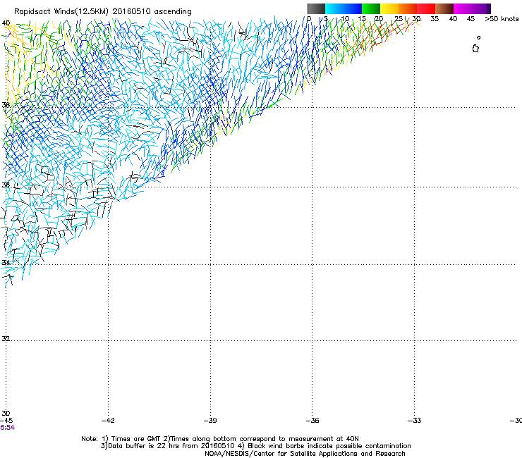Viewport: 522px width, 458px height.
Task: Click the legend speed label '45'
Action: 471,19
